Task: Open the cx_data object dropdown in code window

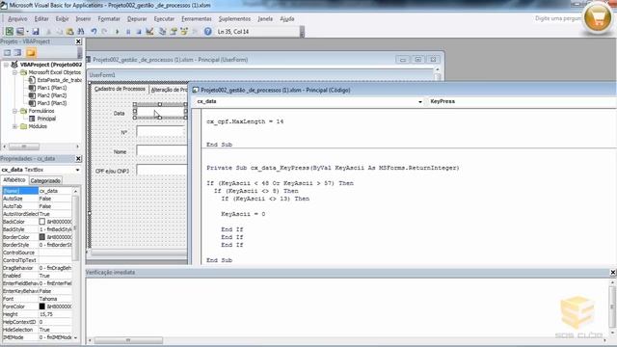Action: pyautogui.click(x=420, y=101)
